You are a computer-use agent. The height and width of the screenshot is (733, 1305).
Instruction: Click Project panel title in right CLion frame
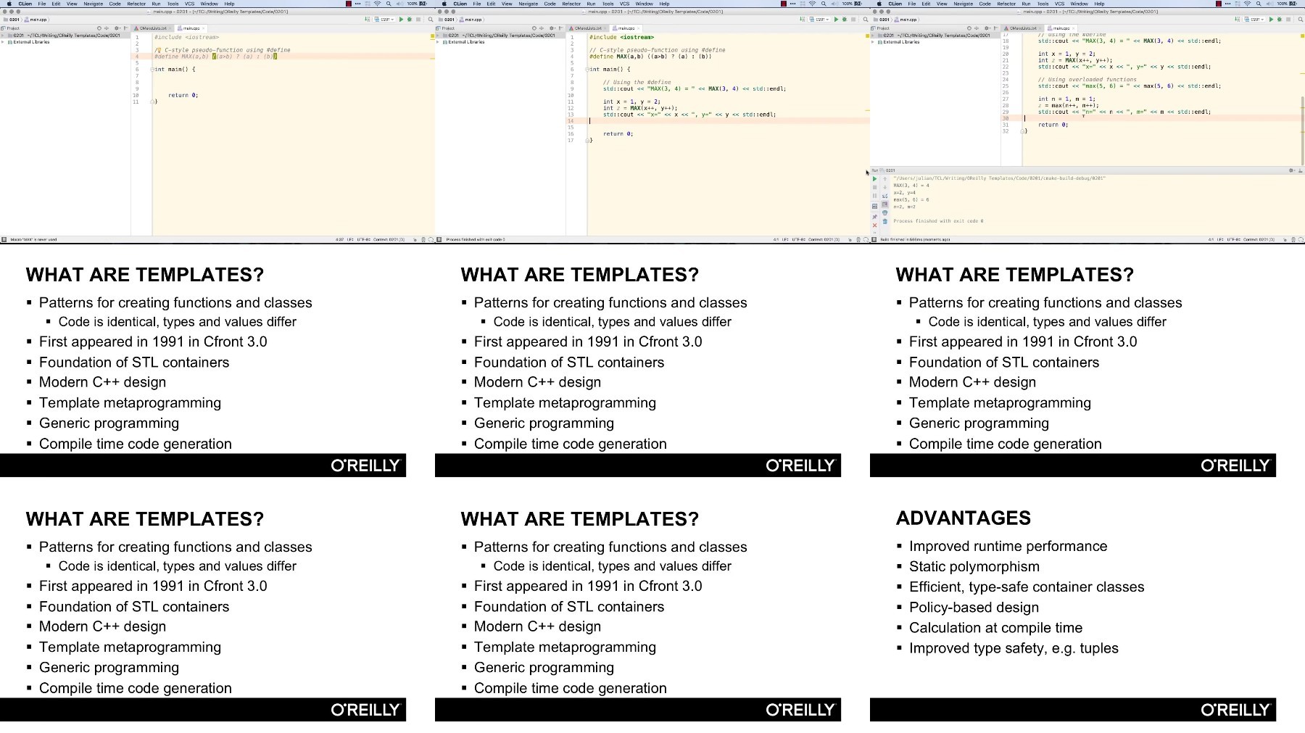[x=882, y=28]
